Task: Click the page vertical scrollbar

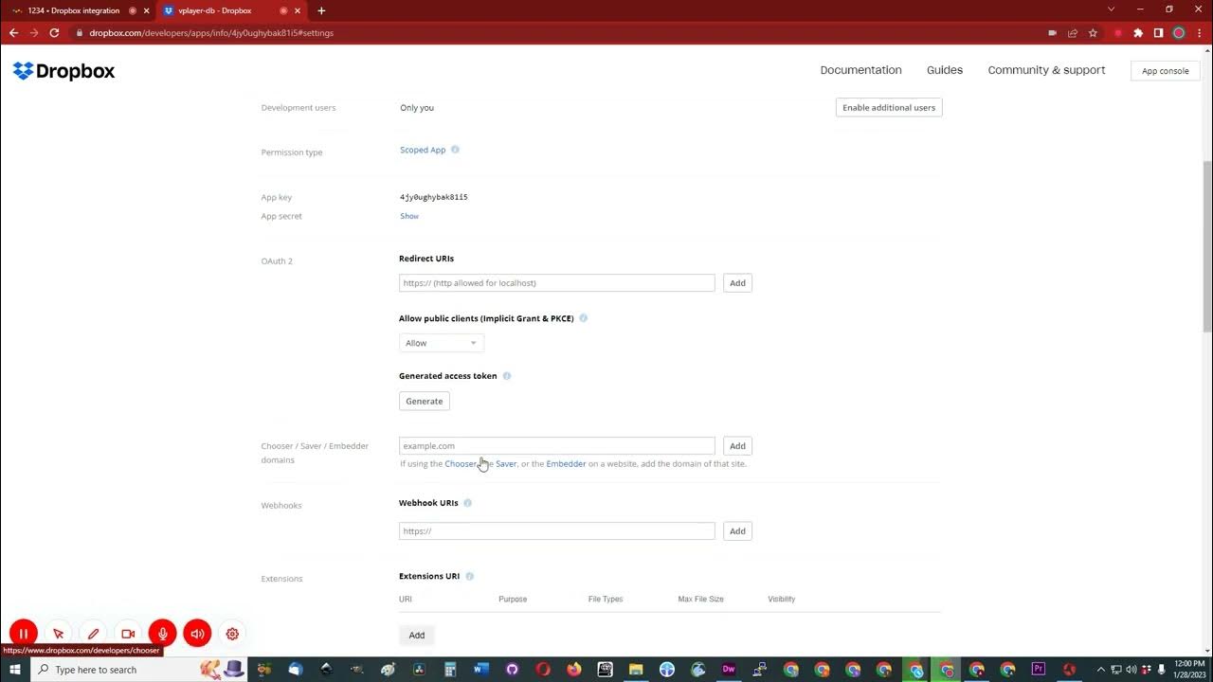Action: (1207, 246)
